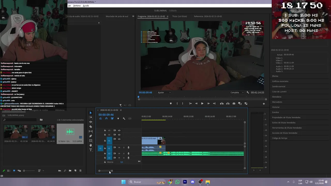Click the thumbnail size zoom slider
331x186 pixels.
(29, 171)
